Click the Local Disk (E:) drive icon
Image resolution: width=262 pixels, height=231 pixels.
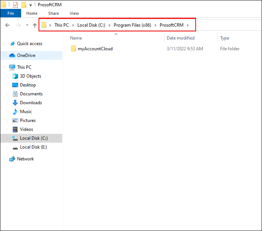point(15,148)
